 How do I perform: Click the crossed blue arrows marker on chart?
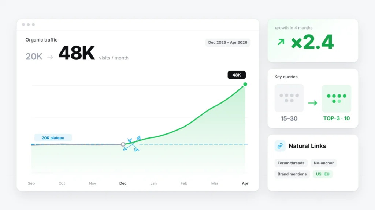[x=132, y=144]
